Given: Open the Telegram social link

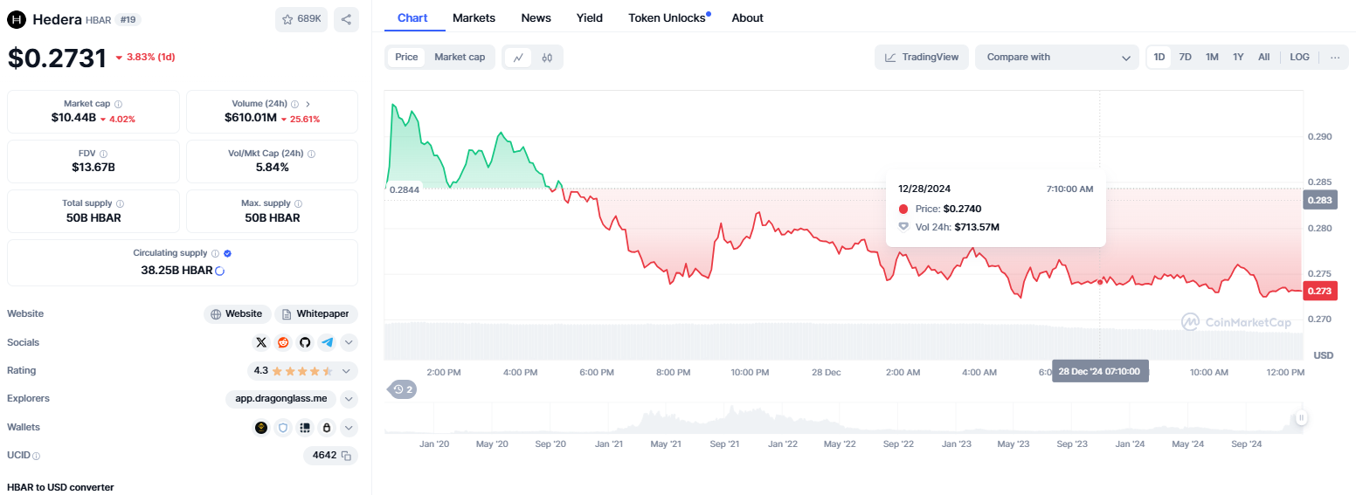Looking at the screenshot, I should point(327,342).
